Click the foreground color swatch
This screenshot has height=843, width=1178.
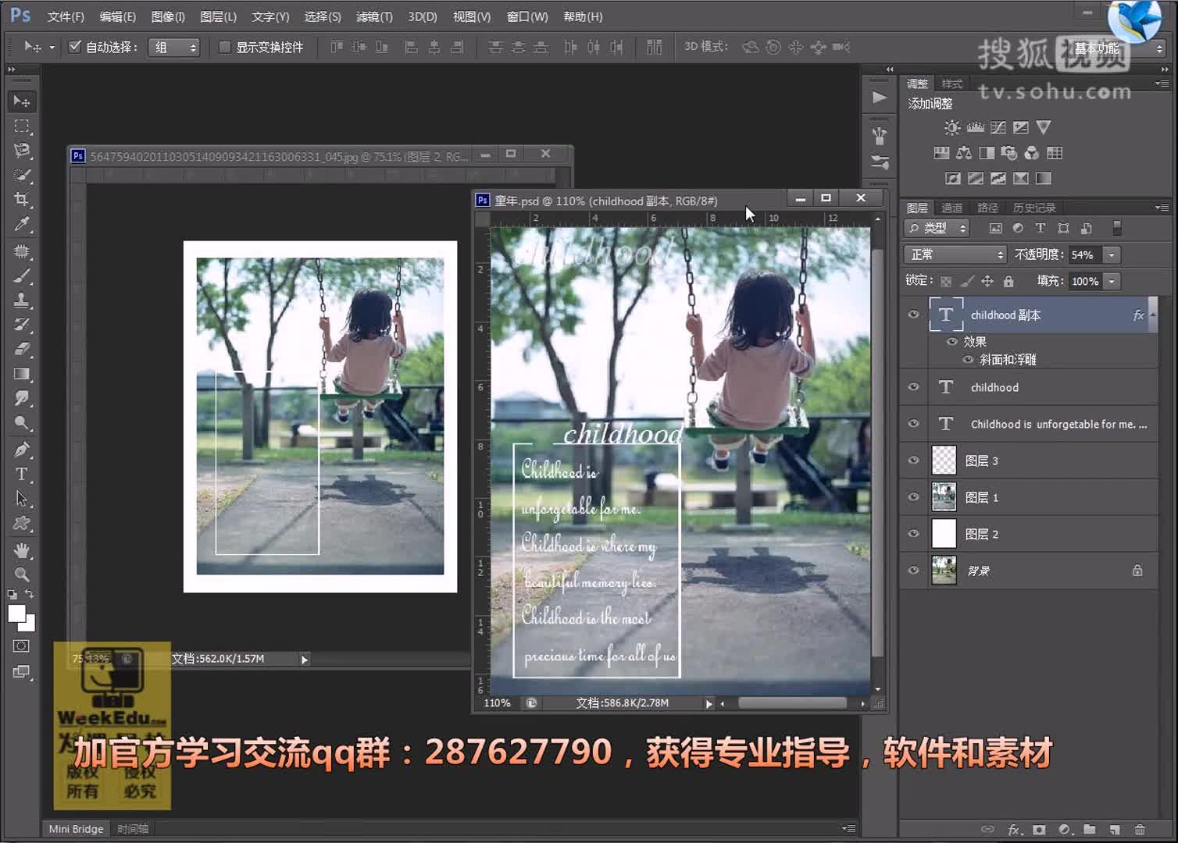(x=17, y=615)
